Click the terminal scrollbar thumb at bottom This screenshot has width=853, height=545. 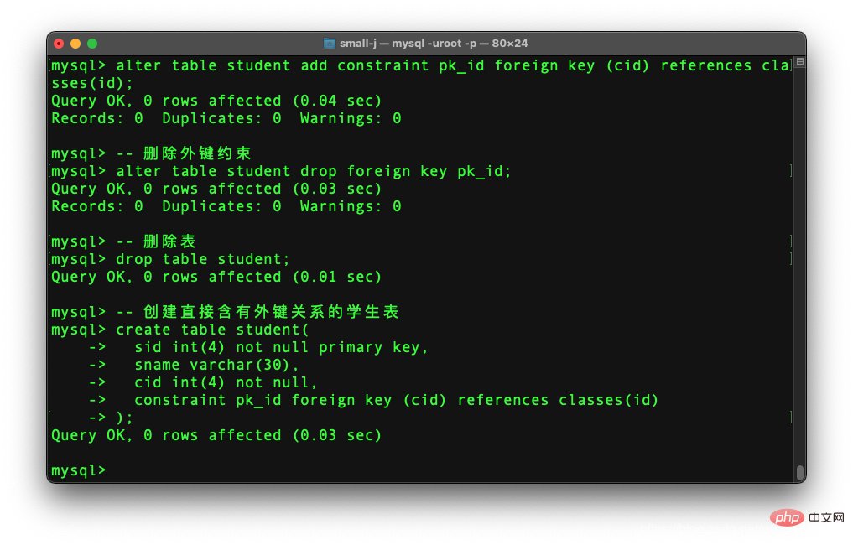(x=800, y=473)
